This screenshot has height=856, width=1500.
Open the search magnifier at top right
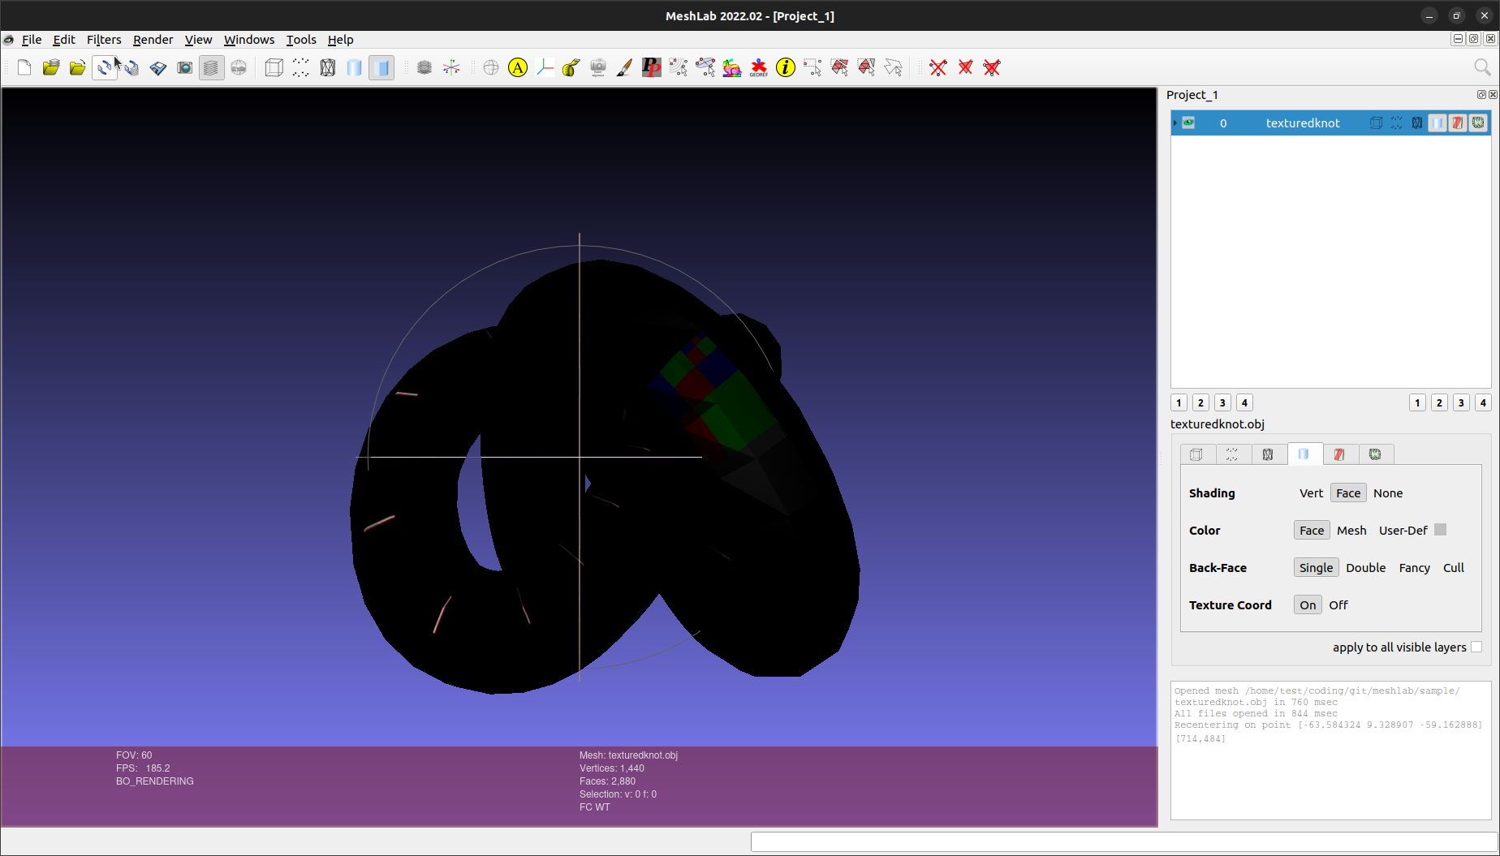point(1483,67)
